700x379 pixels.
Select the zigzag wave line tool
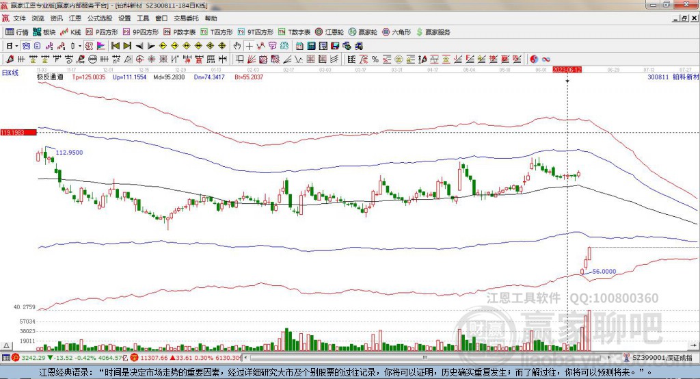point(298,59)
